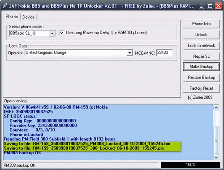This screenshot has height=170, width=224.
Task: Click the MCC+MNC field containing 23433
Action: [164, 52]
